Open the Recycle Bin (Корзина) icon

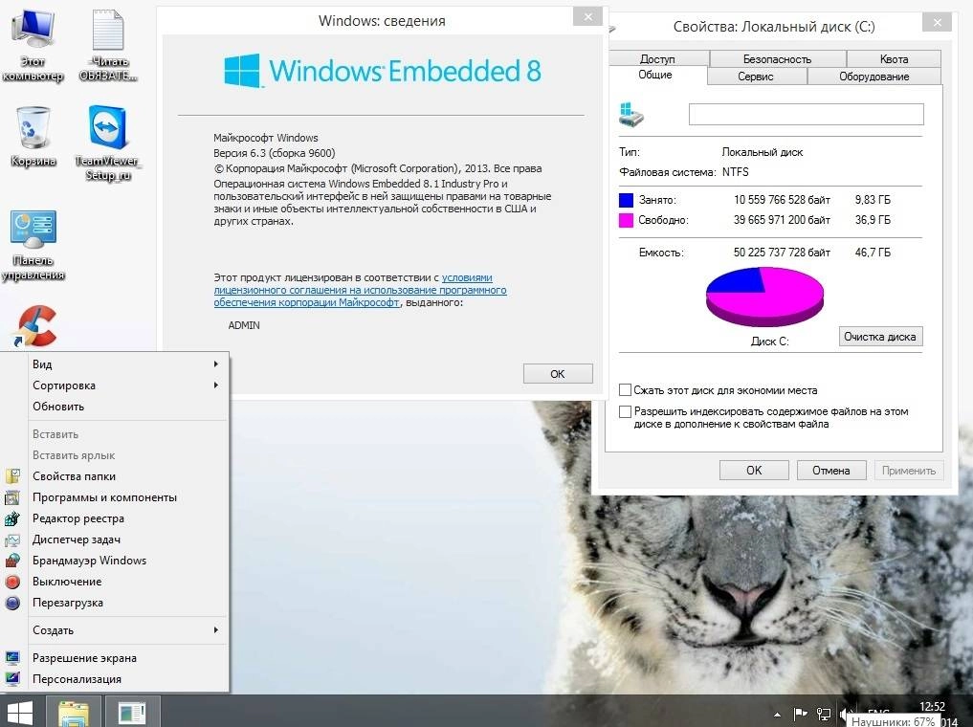(x=33, y=137)
